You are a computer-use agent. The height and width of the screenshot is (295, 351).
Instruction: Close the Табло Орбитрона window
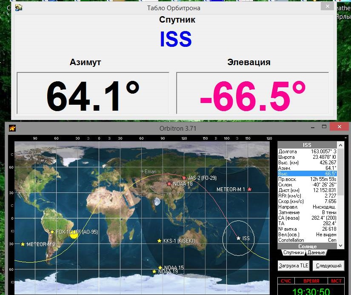pyautogui.click(x=327, y=6)
